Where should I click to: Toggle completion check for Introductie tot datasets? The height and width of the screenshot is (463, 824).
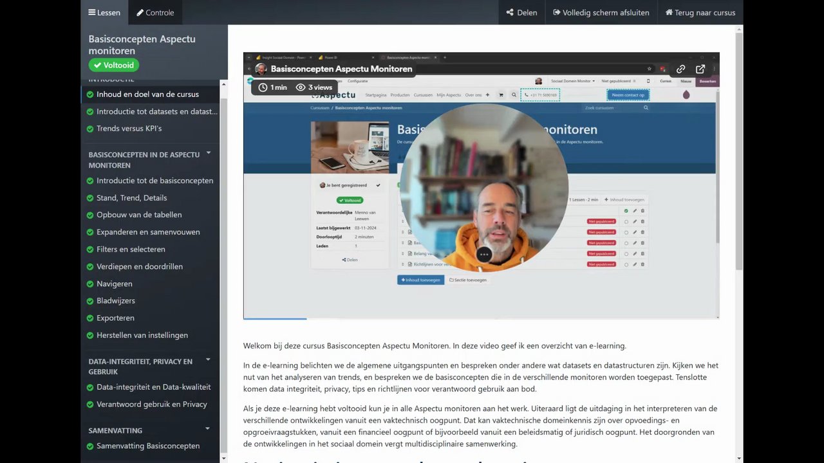(90, 111)
